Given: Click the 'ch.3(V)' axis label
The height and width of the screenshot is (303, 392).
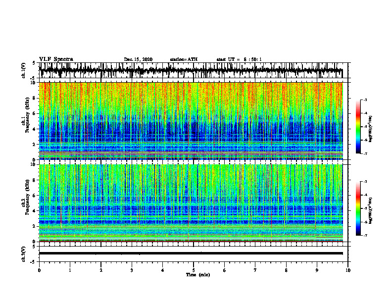Looking at the screenshot, I should coord(24,254).
